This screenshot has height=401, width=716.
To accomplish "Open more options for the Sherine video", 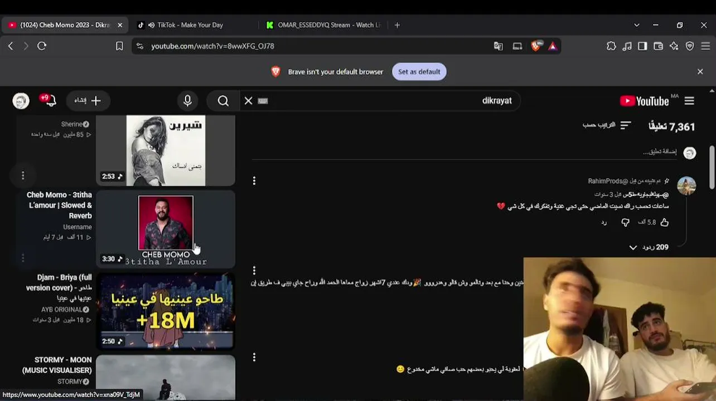I will pos(23,175).
